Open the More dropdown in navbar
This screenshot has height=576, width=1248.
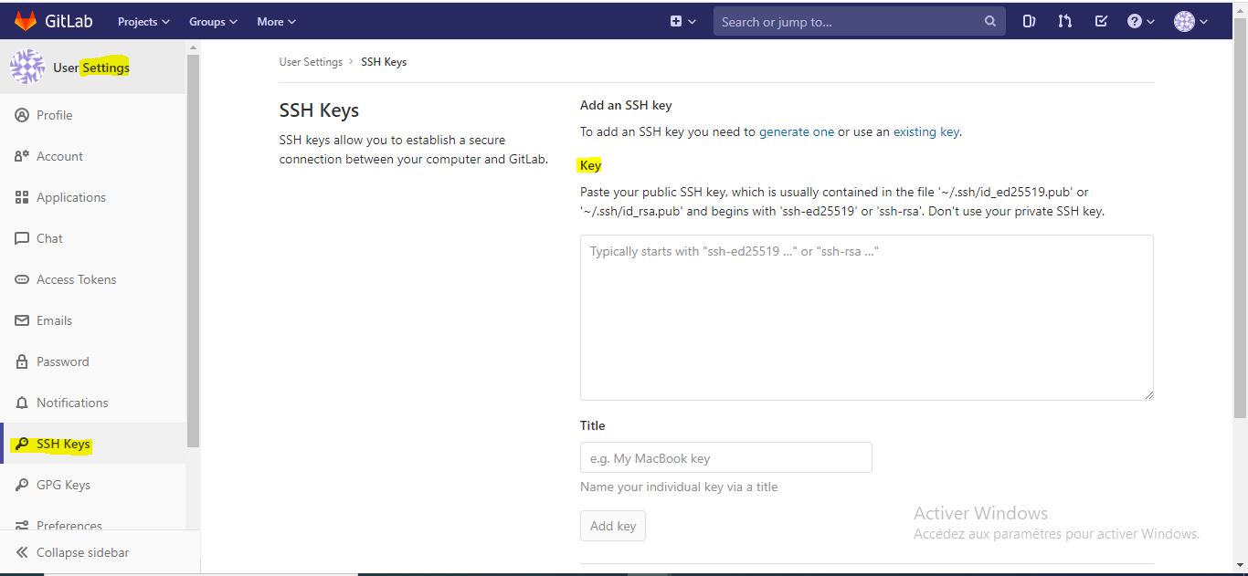click(x=276, y=22)
